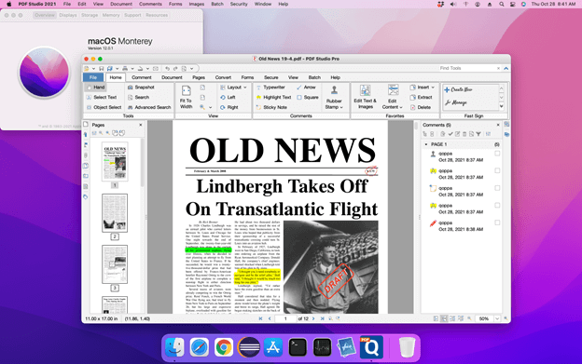Viewport: 582px width, 364px height.
Task: Add a Sticky Note comment
Action: click(271, 107)
